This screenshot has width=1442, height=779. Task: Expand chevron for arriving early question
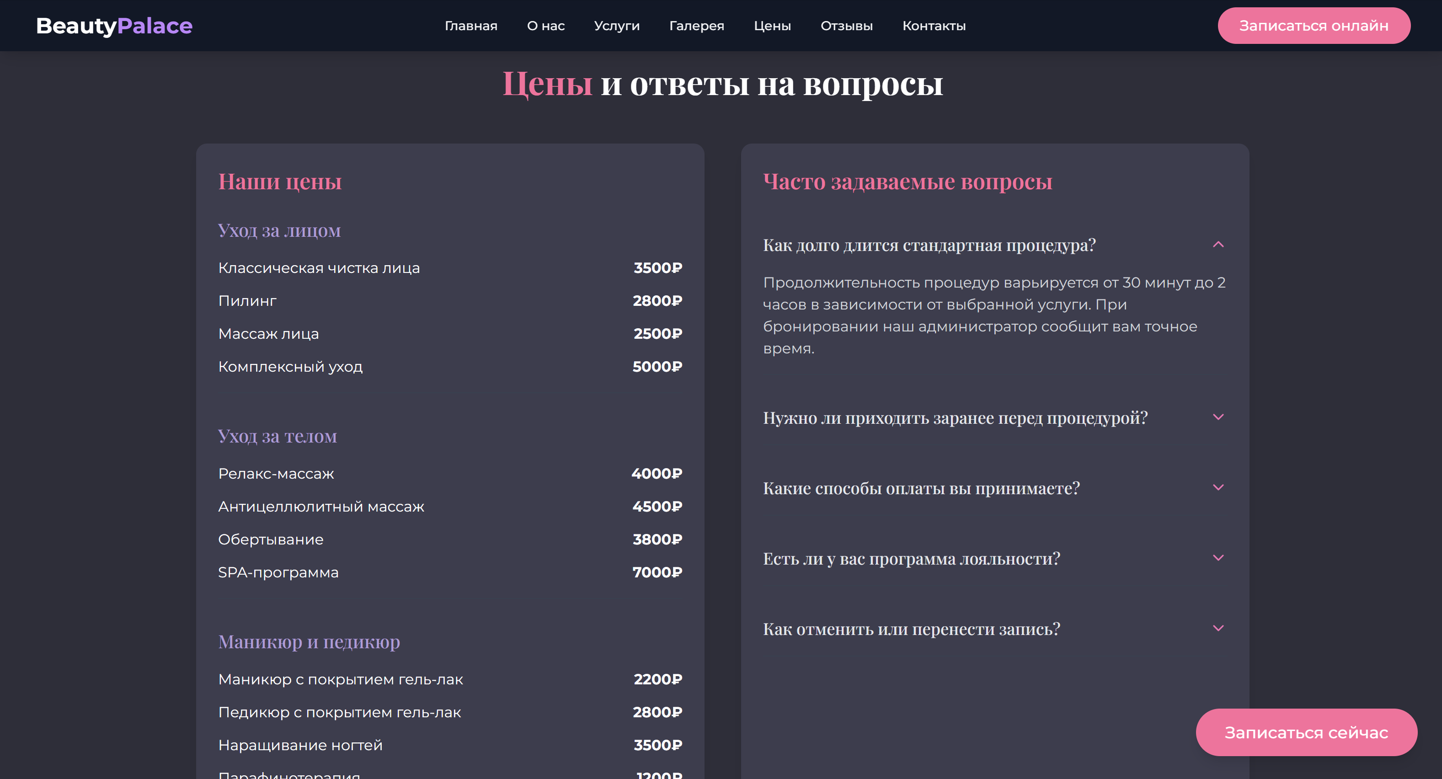[1218, 417]
